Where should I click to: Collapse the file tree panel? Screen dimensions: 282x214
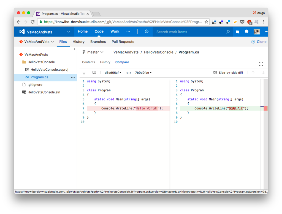(74, 49)
